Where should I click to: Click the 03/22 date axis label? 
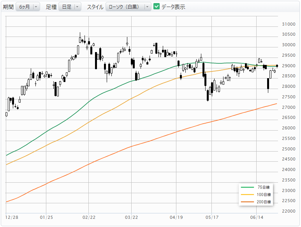tap(132, 217)
